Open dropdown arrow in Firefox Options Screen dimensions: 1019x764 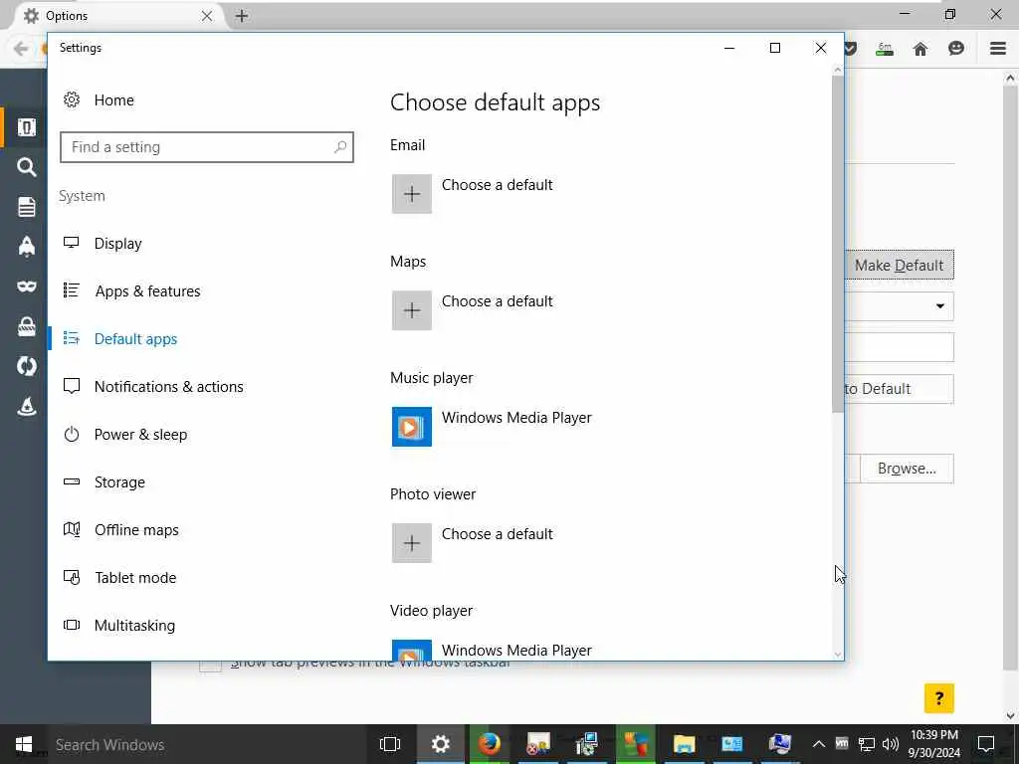tap(939, 306)
